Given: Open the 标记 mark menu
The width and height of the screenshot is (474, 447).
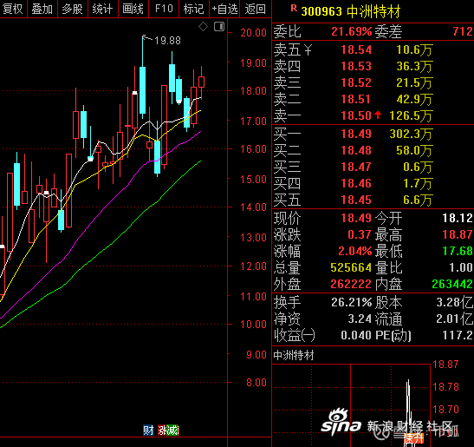Looking at the screenshot, I should 194,9.
